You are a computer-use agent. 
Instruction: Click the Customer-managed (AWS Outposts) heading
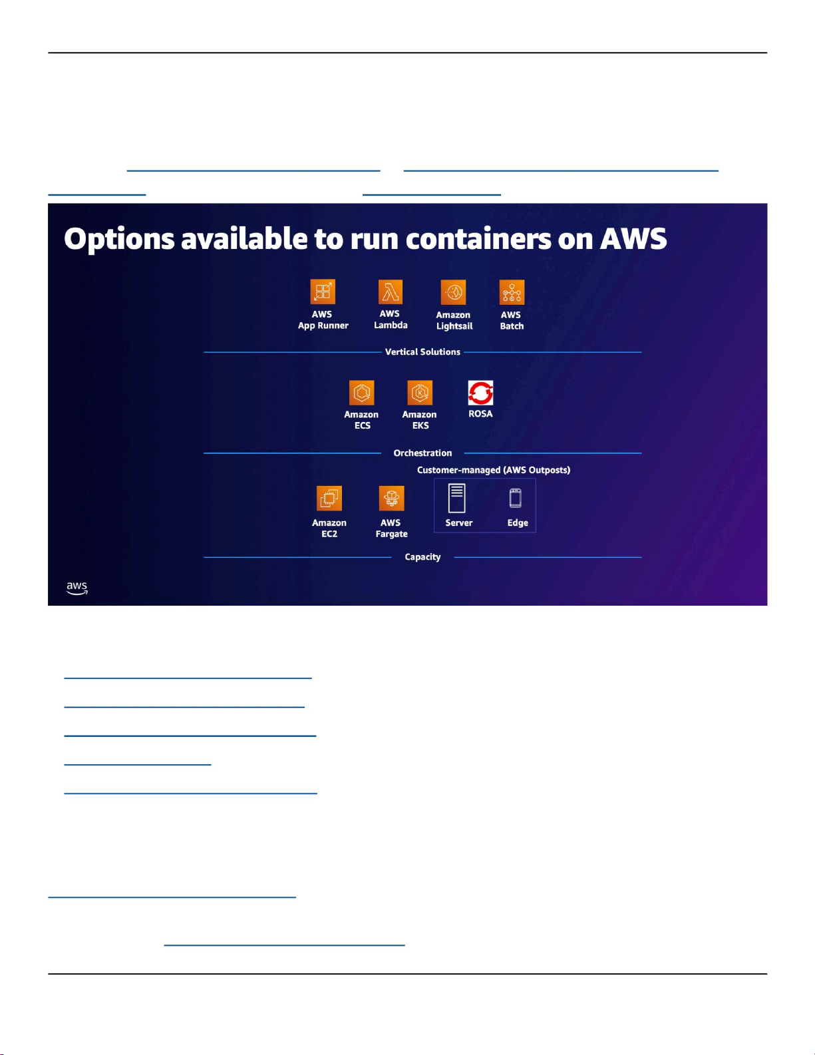point(493,470)
